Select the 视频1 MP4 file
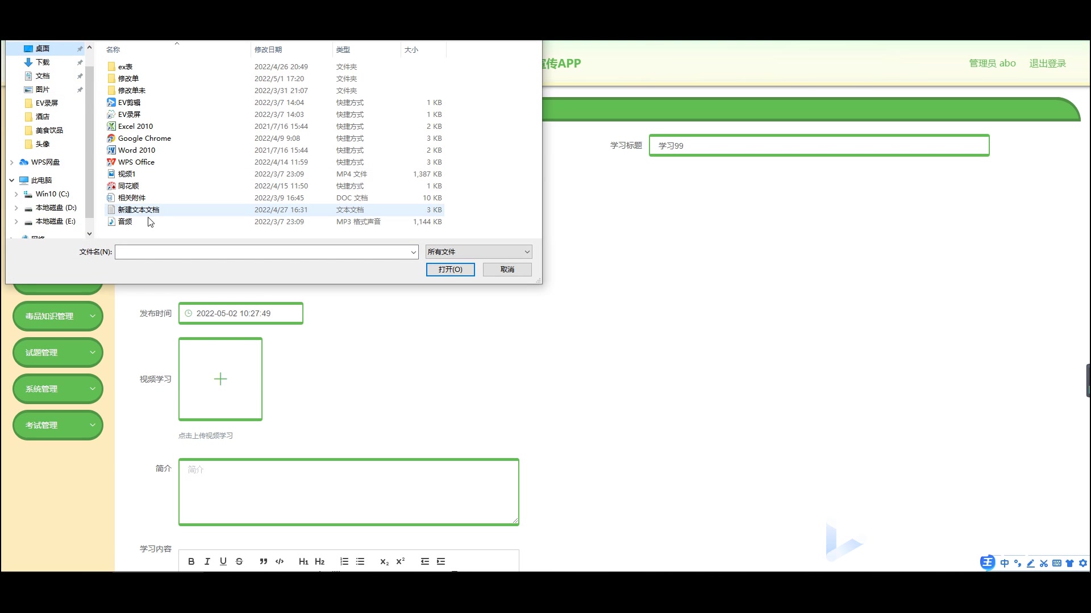The width and height of the screenshot is (1091, 613). (x=127, y=174)
